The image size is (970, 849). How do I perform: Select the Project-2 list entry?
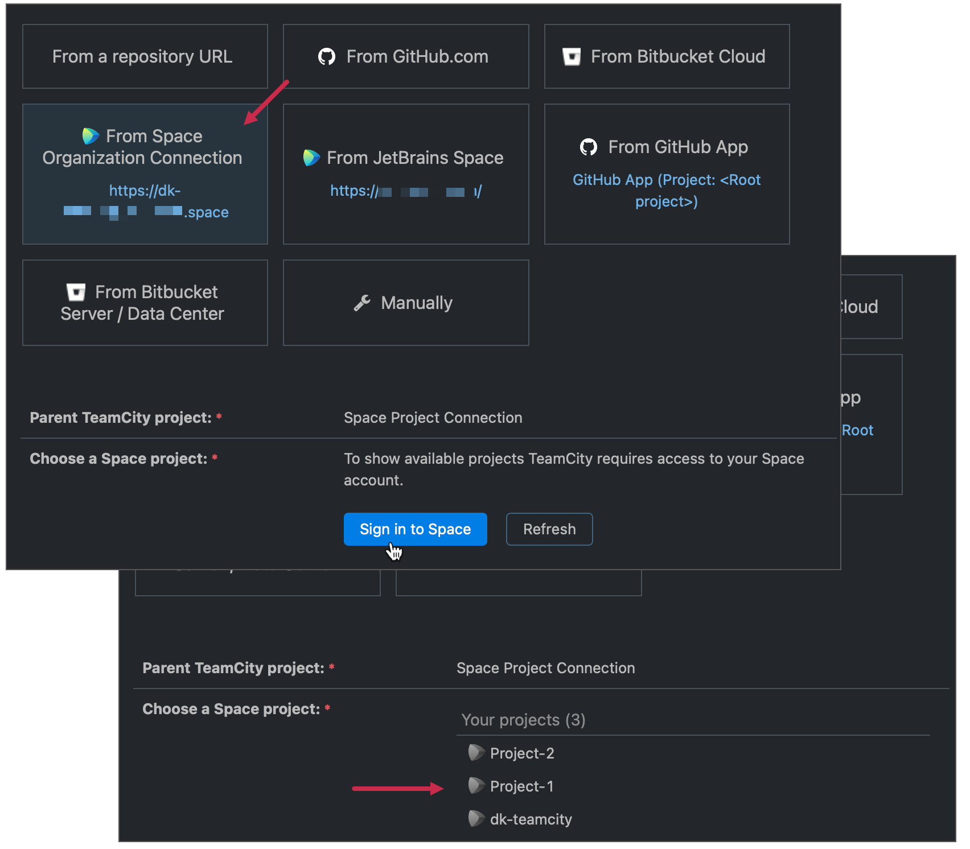521,753
